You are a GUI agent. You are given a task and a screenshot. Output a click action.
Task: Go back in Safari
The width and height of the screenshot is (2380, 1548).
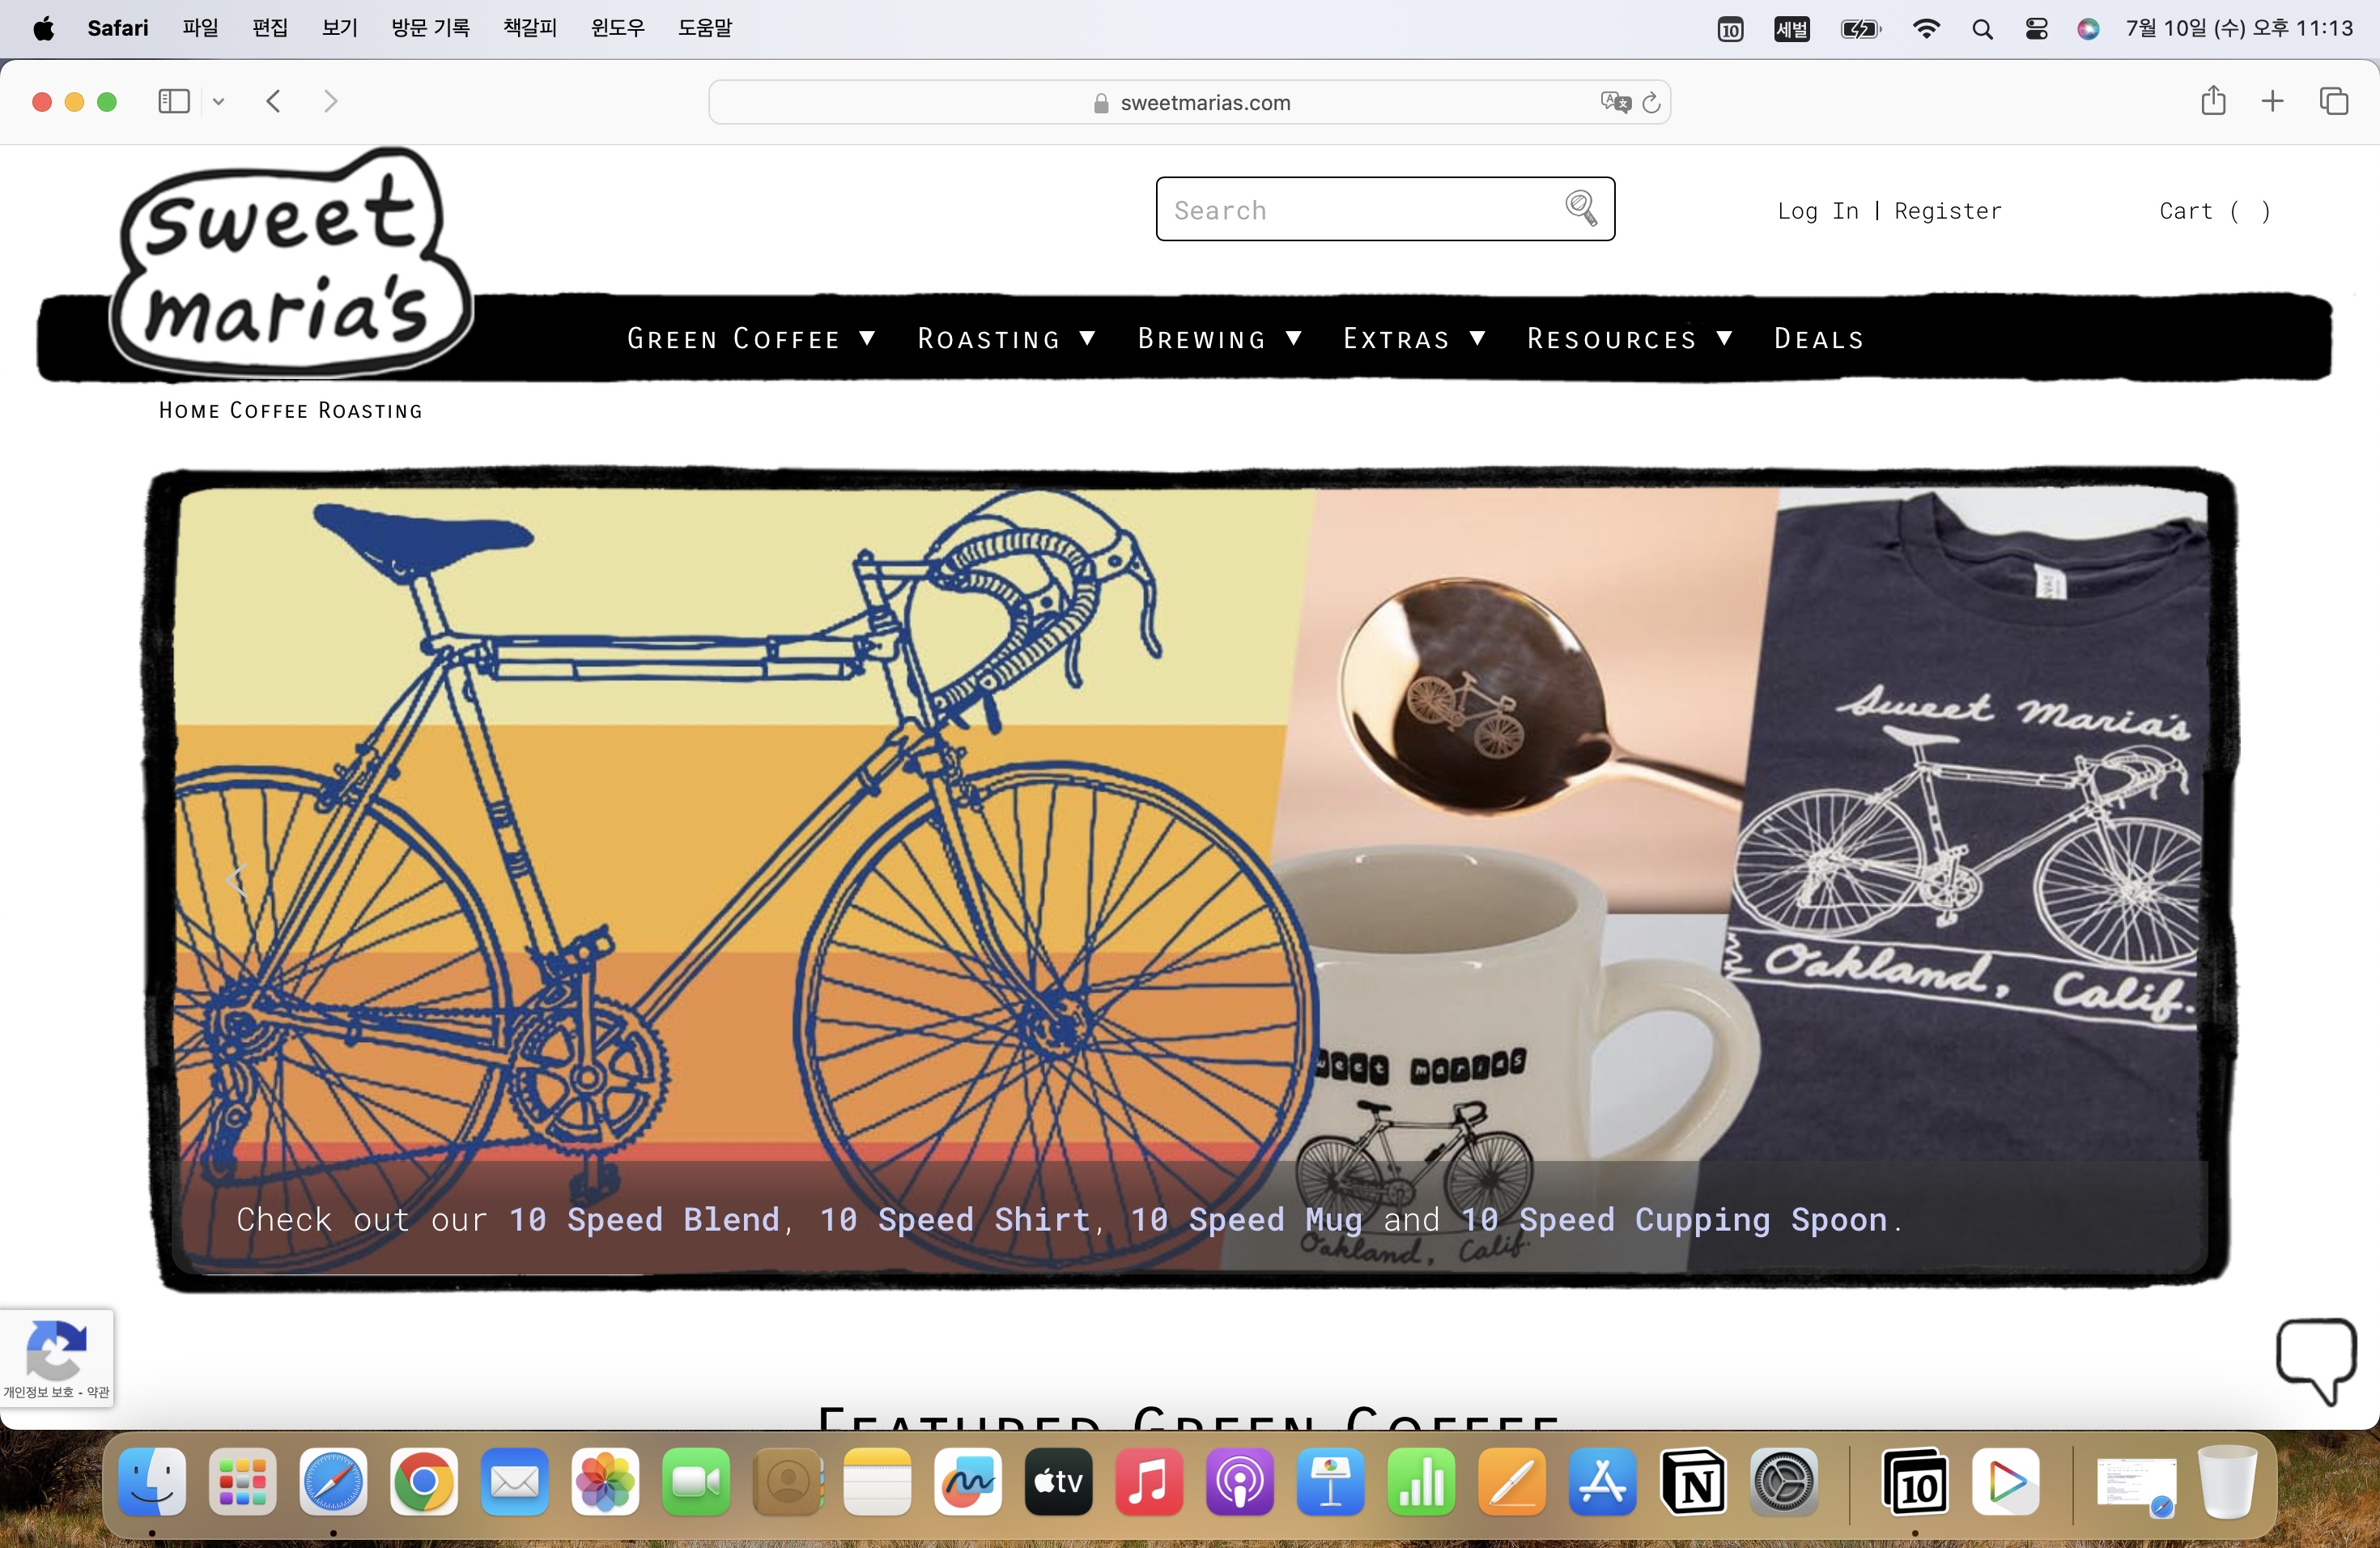(x=273, y=101)
